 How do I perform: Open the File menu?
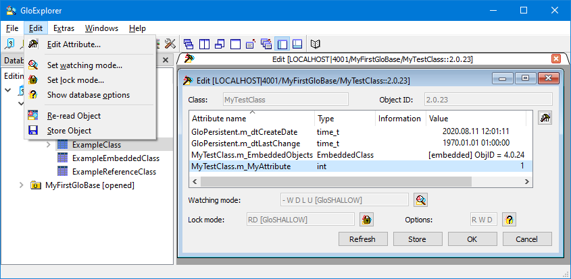click(12, 28)
